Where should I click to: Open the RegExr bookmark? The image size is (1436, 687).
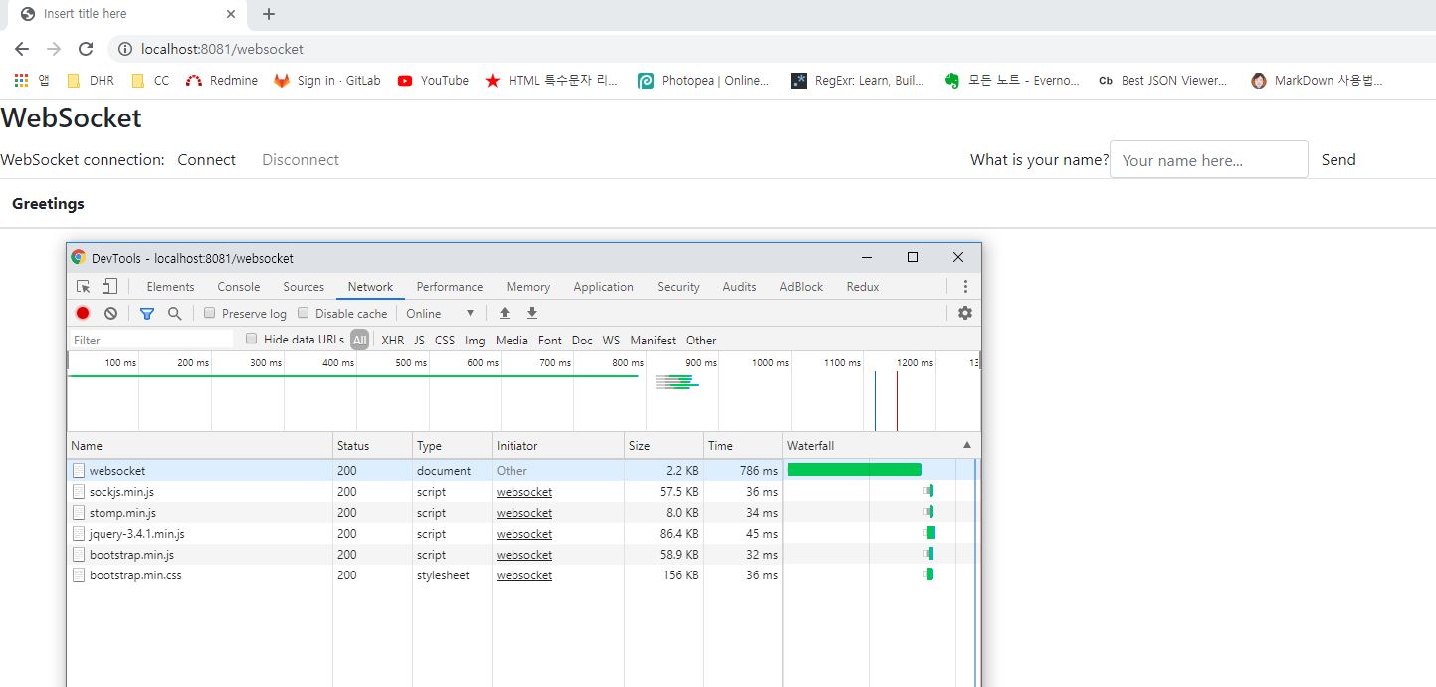(x=858, y=81)
